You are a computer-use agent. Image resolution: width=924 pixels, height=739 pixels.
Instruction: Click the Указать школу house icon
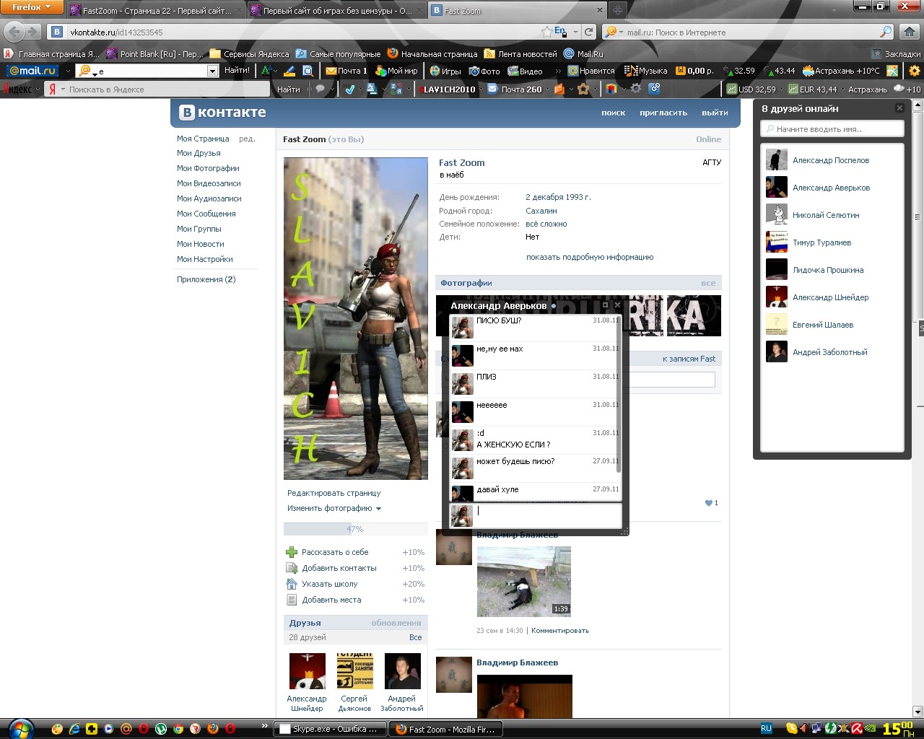[292, 584]
